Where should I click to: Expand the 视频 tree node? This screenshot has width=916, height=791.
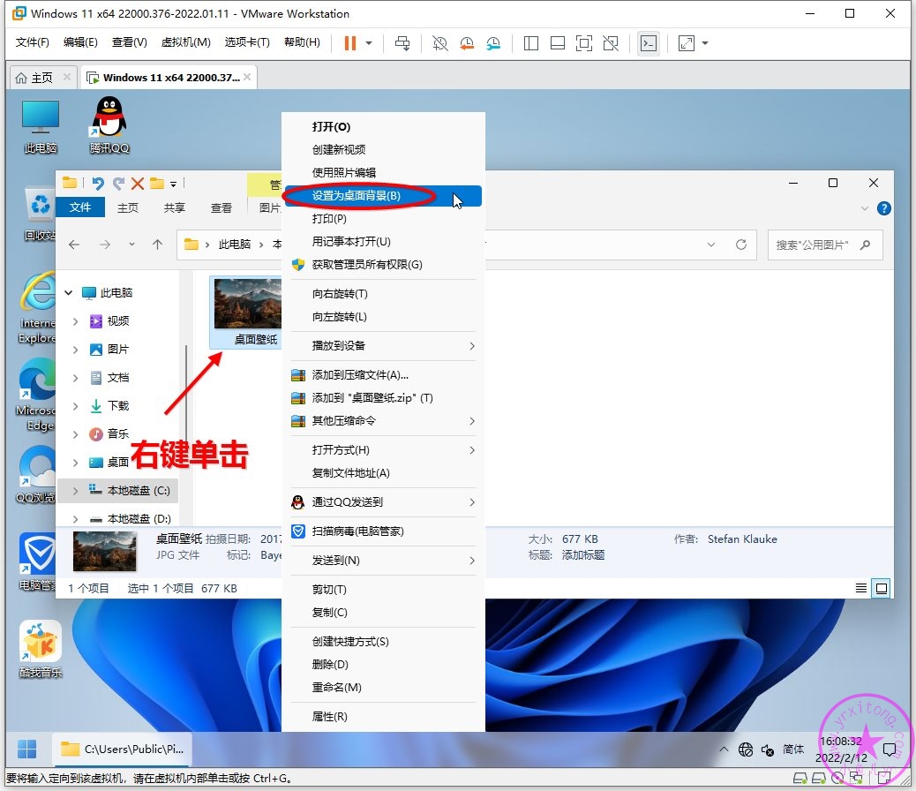75,321
